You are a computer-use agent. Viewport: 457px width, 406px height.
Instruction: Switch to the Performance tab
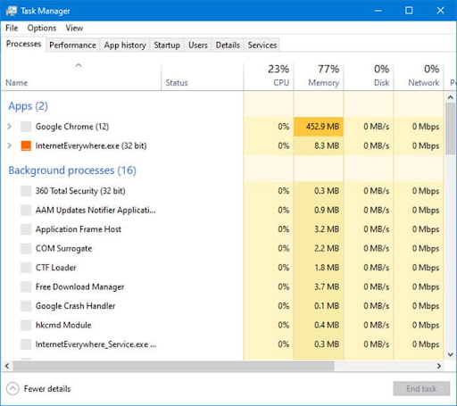tap(72, 46)
